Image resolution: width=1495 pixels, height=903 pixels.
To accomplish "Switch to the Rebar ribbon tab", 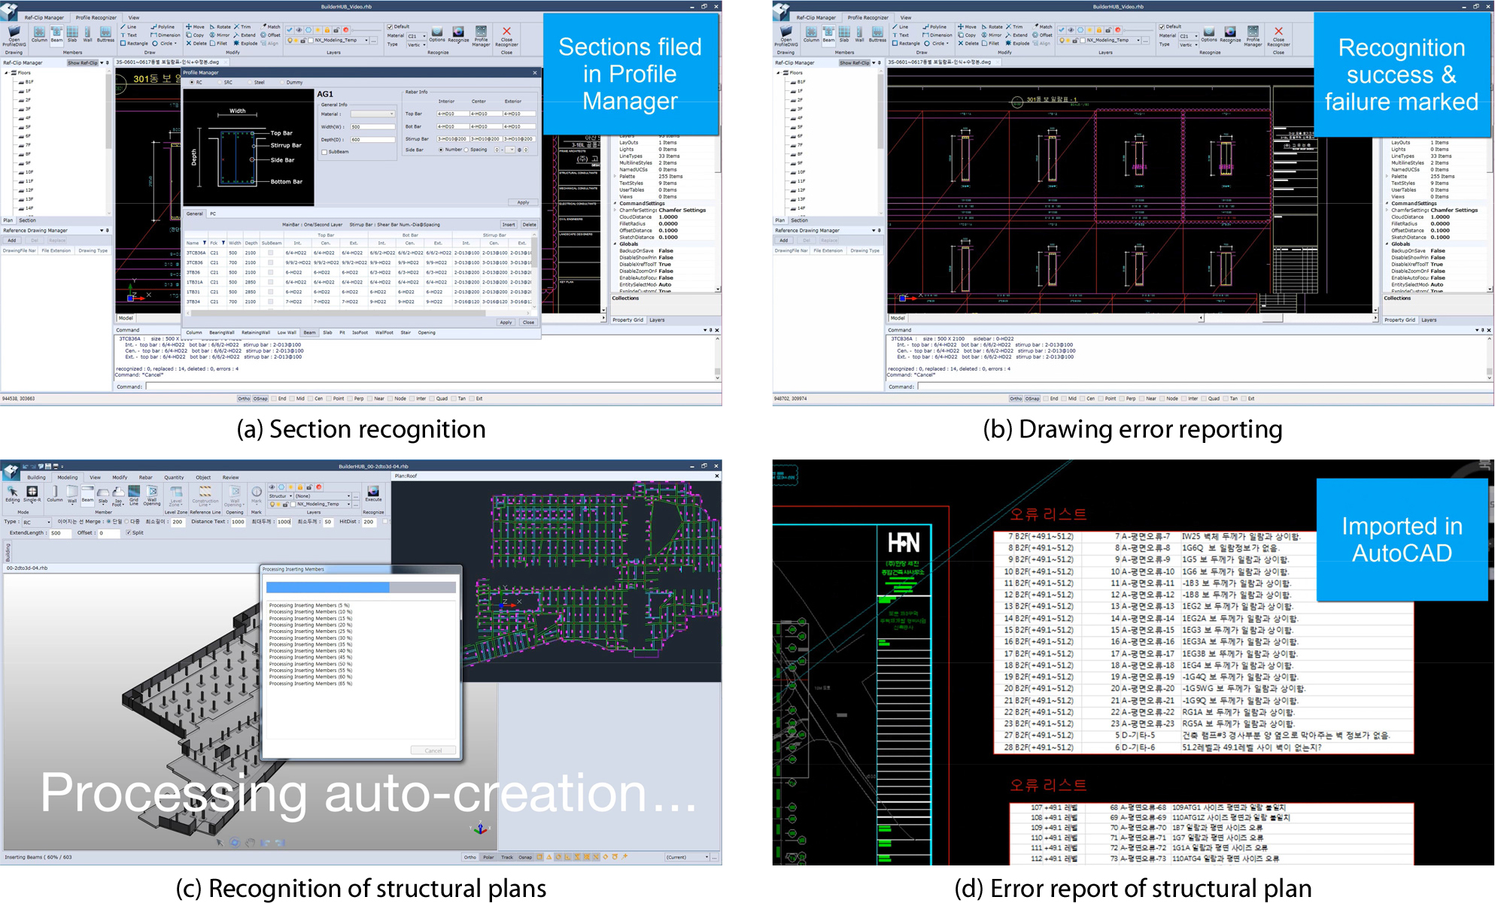I will 146,477.
